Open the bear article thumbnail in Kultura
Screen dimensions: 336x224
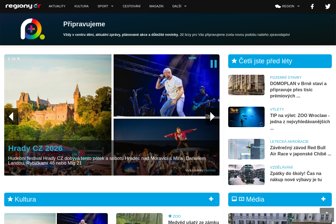(x=139, y=218)
